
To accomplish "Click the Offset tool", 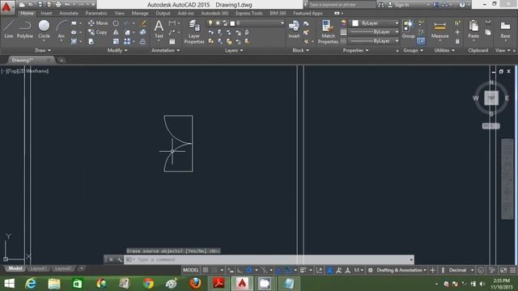I will tap(142, 41).
